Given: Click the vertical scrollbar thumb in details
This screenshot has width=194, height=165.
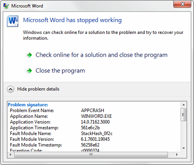Looking at the screenshot, I should 184,115.
